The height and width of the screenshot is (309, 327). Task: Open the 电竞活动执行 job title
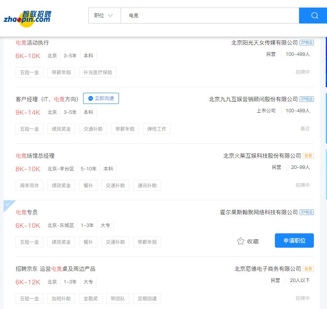(32, 43)
